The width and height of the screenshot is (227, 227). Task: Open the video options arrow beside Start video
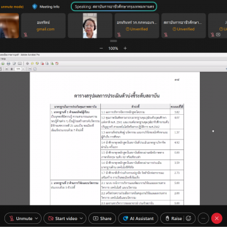(x=82, y=219)
